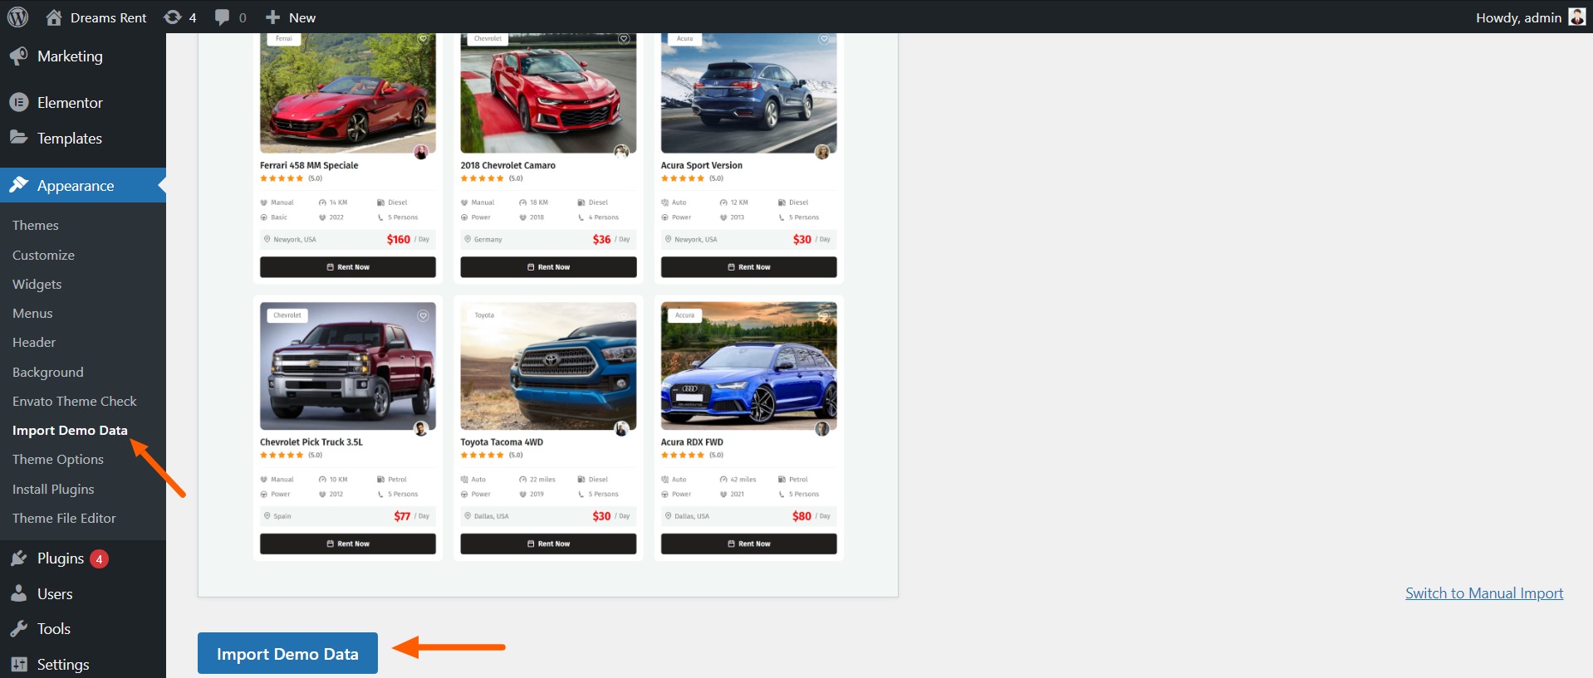Click Switch to Manual Import link
Image resolution: width=1593 pixels, height=678 pixels.
click(x=1484, y=593)
